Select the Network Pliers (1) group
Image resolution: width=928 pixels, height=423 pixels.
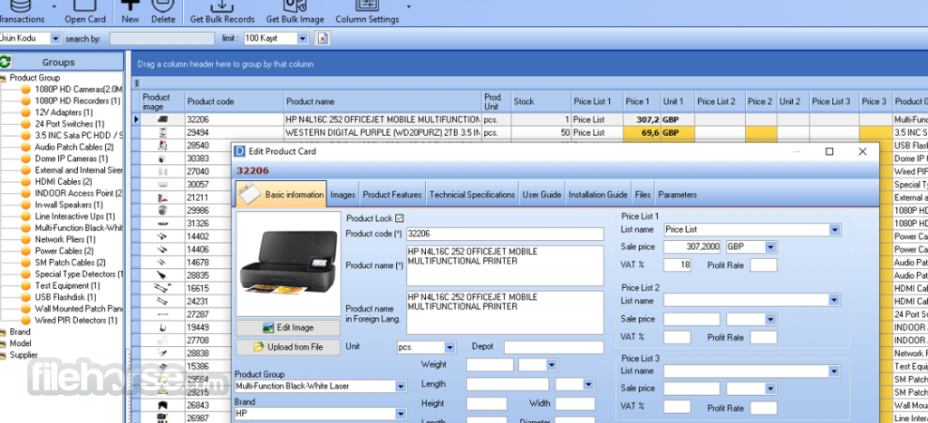click(x=64, y=240)
